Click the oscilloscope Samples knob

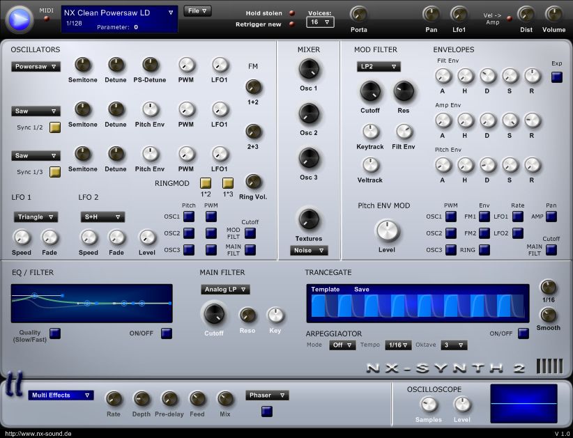pos(428,405)
